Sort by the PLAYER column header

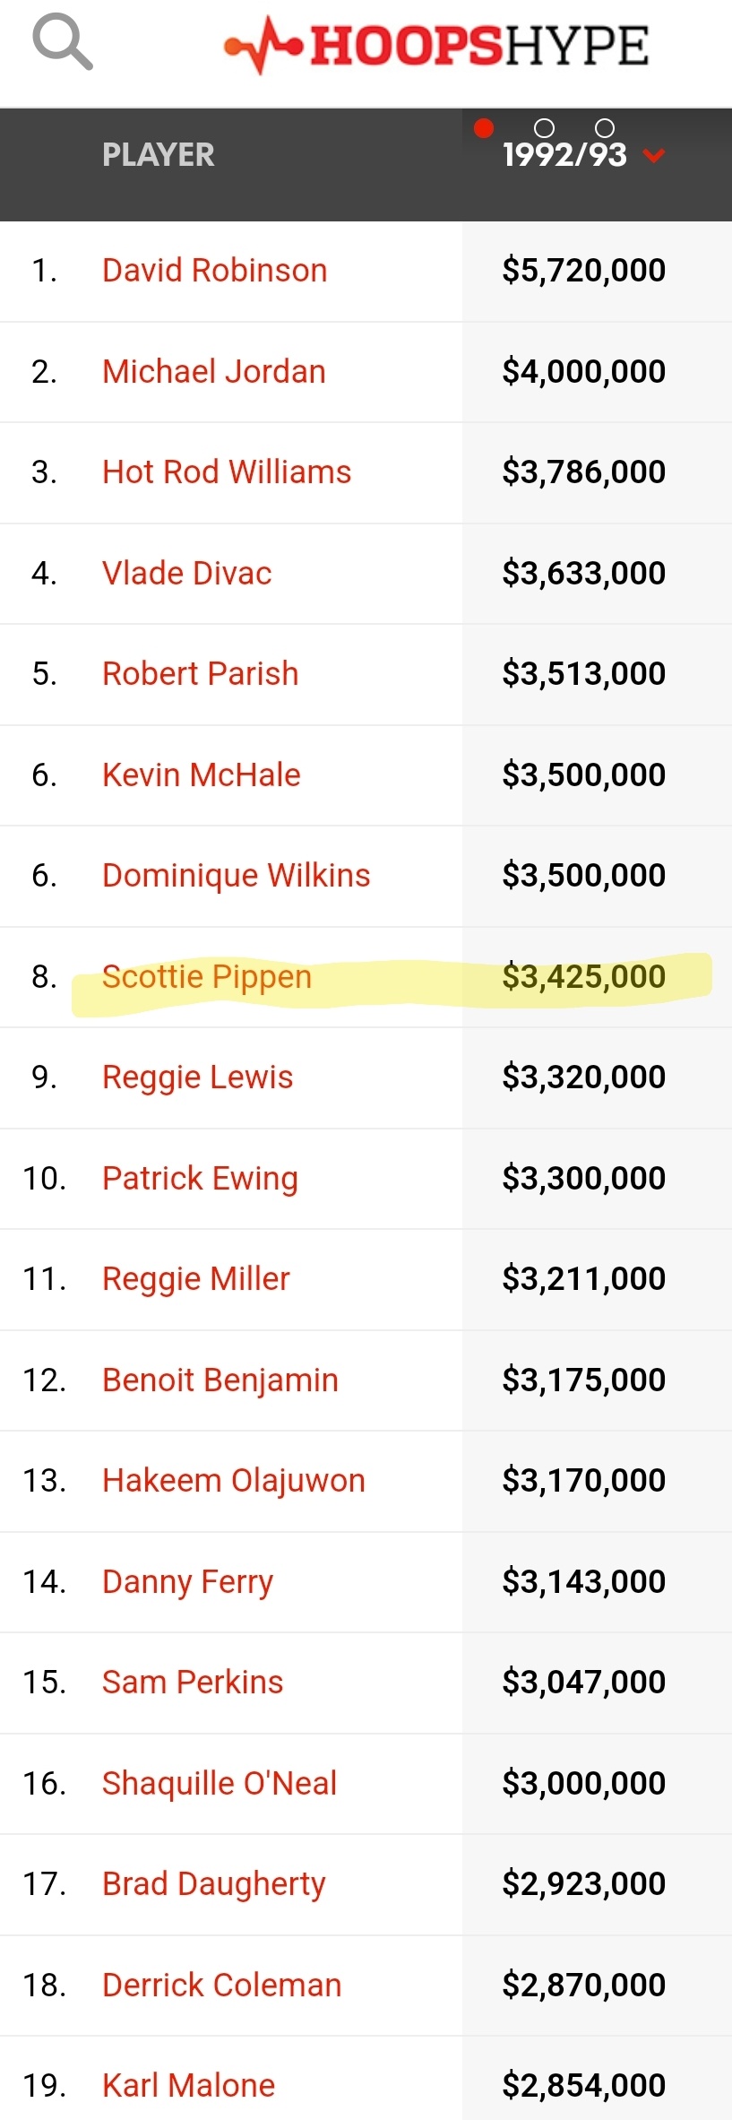(x=159, y=155)
